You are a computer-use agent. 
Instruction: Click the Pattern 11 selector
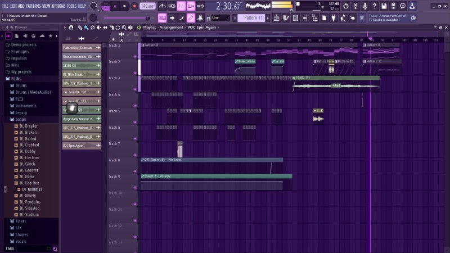click(x=253, y=18)
